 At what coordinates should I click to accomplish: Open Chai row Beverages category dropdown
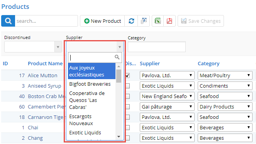click(x=225, y=127)
